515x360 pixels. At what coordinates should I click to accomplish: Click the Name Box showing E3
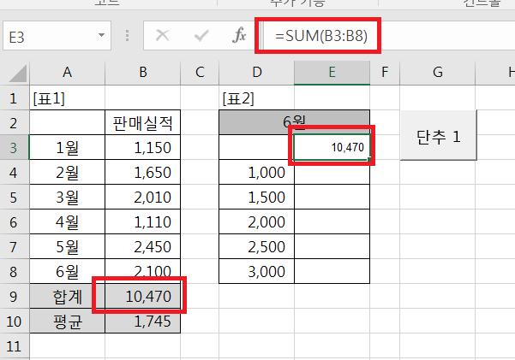pyautogui.click(x=47, y=37)
